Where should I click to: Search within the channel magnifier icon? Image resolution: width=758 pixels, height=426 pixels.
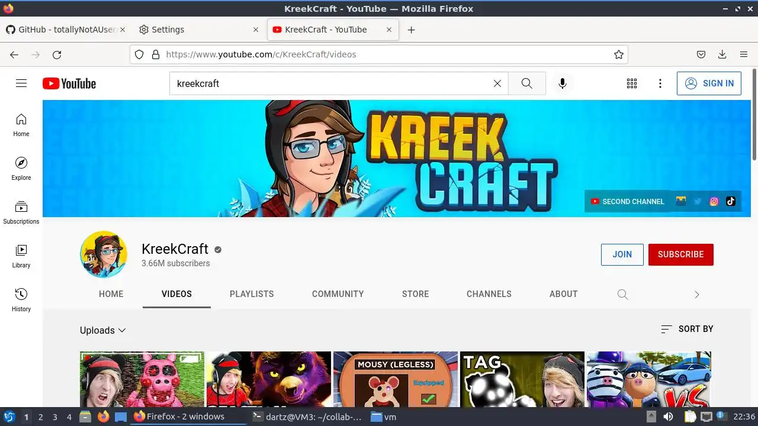(622, 294)
